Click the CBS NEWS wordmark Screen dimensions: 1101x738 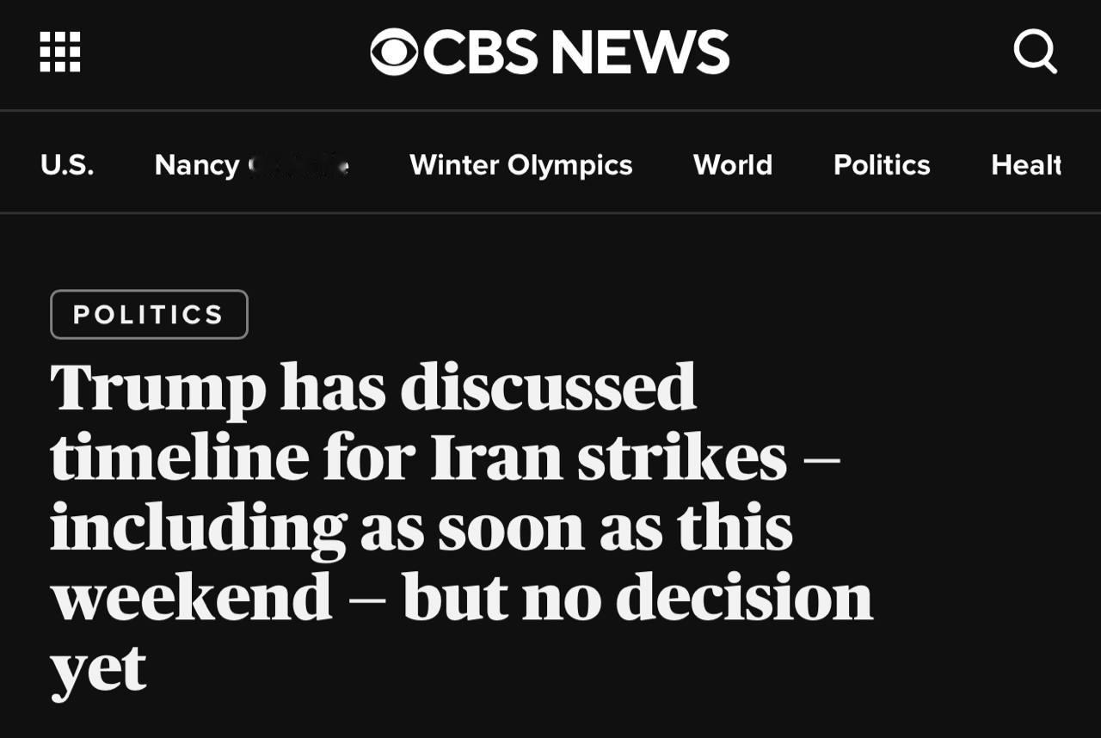(x=576, y=52)
